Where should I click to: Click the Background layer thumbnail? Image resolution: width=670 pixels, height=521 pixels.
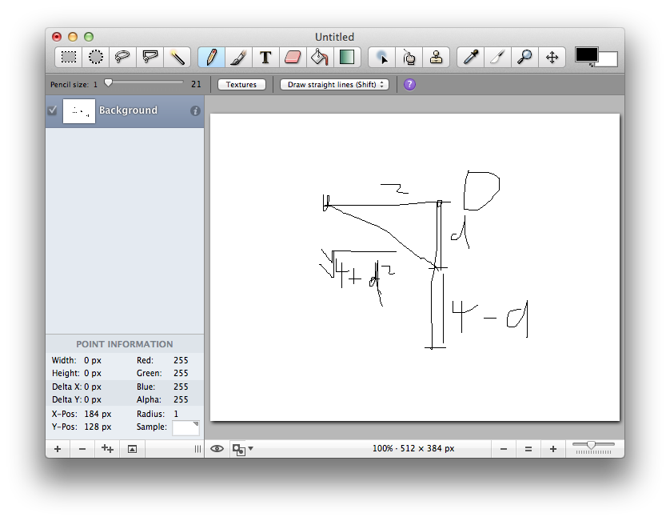coord(79,111)
